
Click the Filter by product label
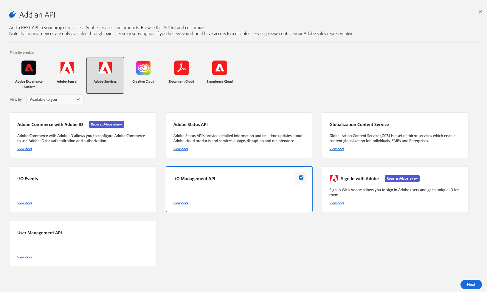(x=22, y=53)
